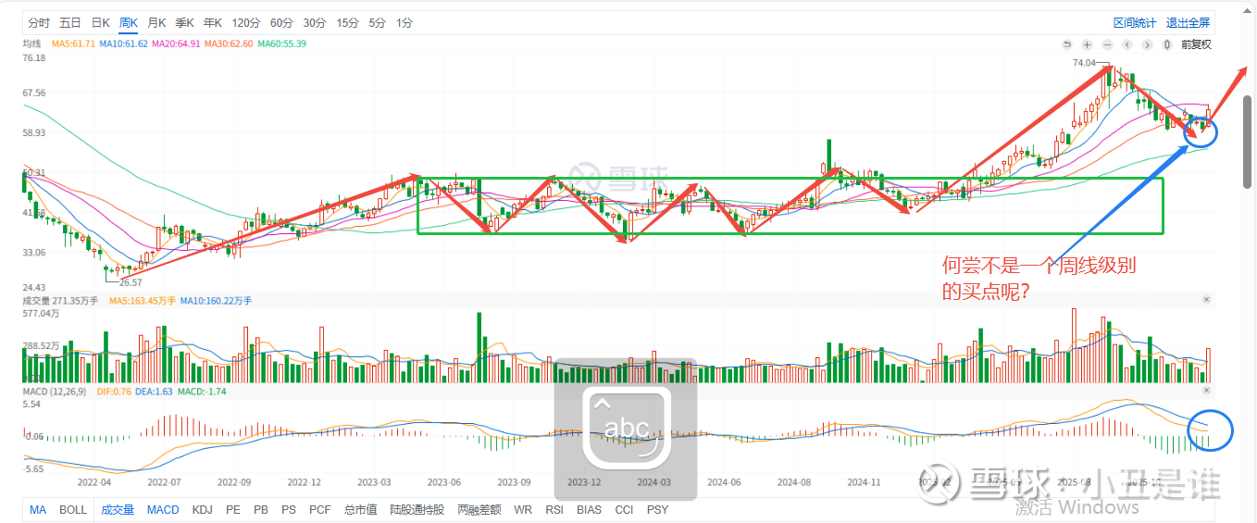
Task: Click the abc input method overlay icon
Action: click(626, 430)
